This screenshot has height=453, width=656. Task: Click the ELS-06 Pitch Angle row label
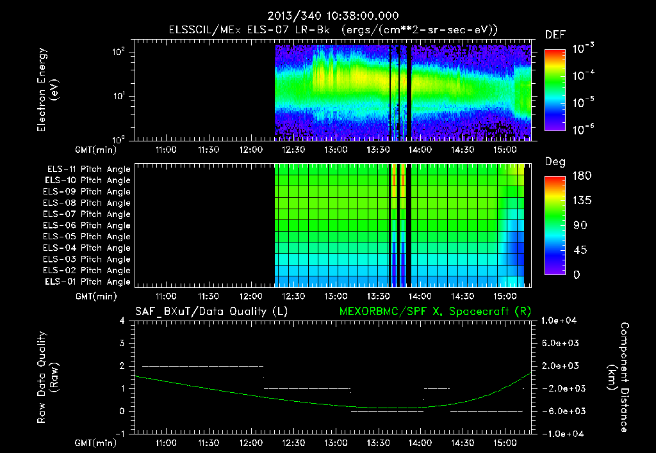86,225
